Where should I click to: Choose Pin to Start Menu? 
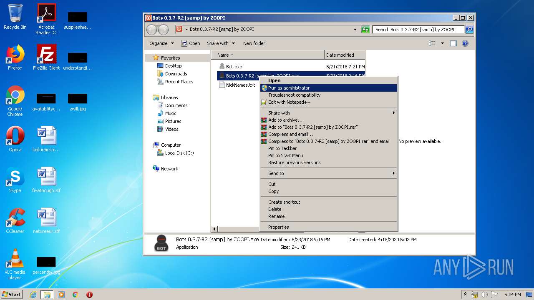[x=328, y=155]
